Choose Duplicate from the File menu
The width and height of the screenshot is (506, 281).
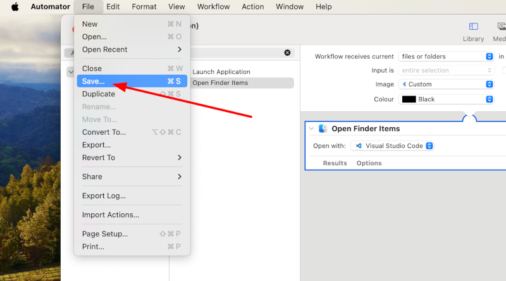tap(99, 94)
